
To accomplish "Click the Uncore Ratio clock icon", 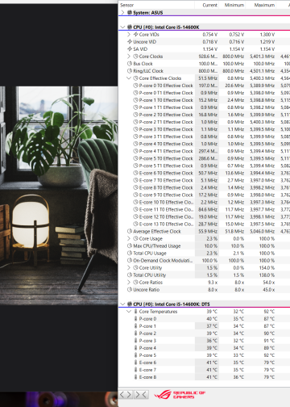I will tap(130, 290).
